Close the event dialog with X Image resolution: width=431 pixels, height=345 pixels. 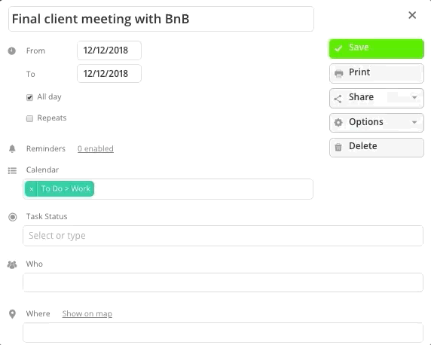pyautogui.click(x=412, y=15)
